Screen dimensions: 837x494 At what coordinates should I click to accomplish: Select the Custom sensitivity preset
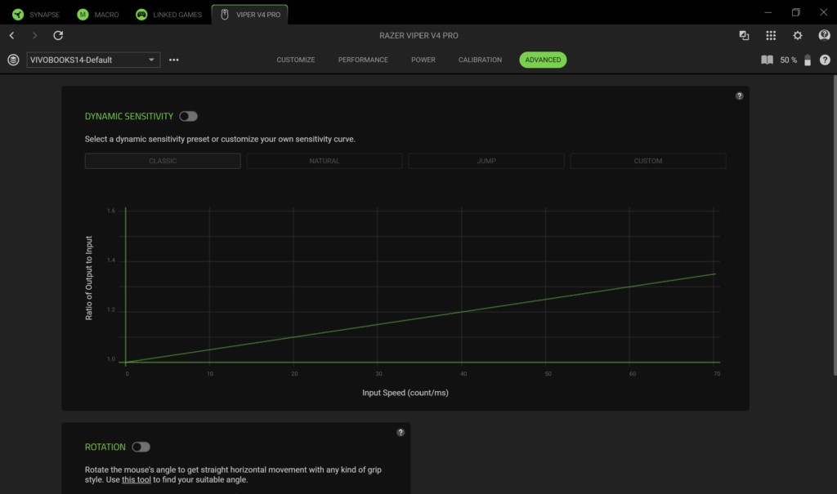click(648, 161)
